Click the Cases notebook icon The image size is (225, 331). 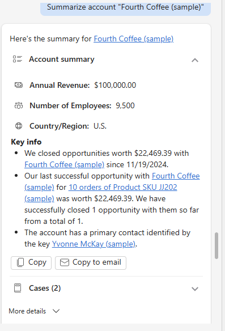(18, 288)
